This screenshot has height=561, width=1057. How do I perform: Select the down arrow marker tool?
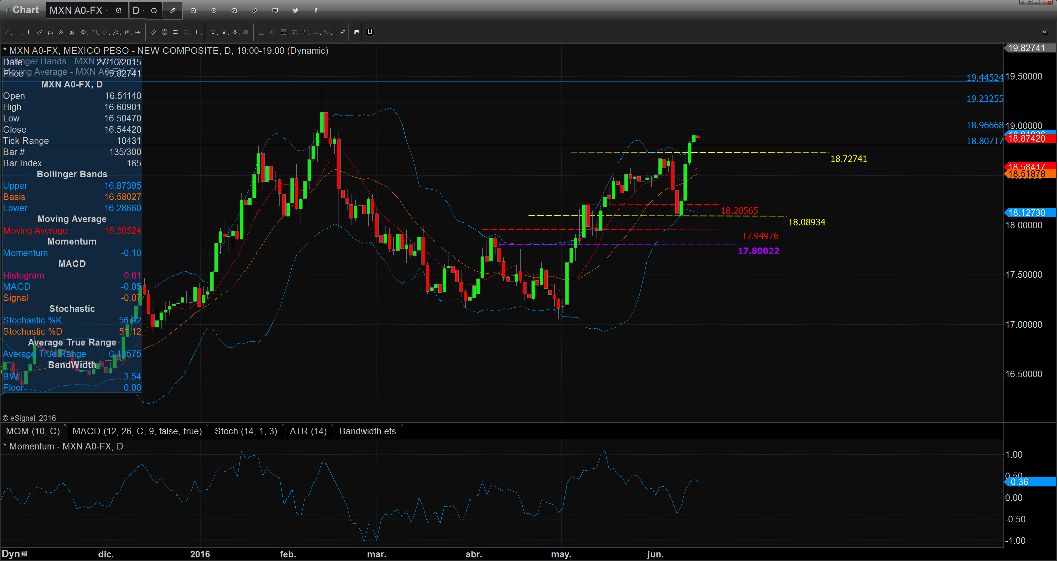235,32
